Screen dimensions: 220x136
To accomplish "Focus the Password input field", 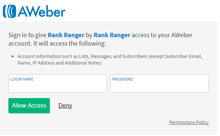I will click(160, 83).
